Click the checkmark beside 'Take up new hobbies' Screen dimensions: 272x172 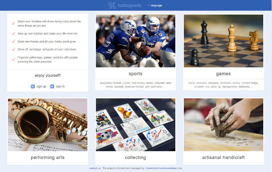13,33
